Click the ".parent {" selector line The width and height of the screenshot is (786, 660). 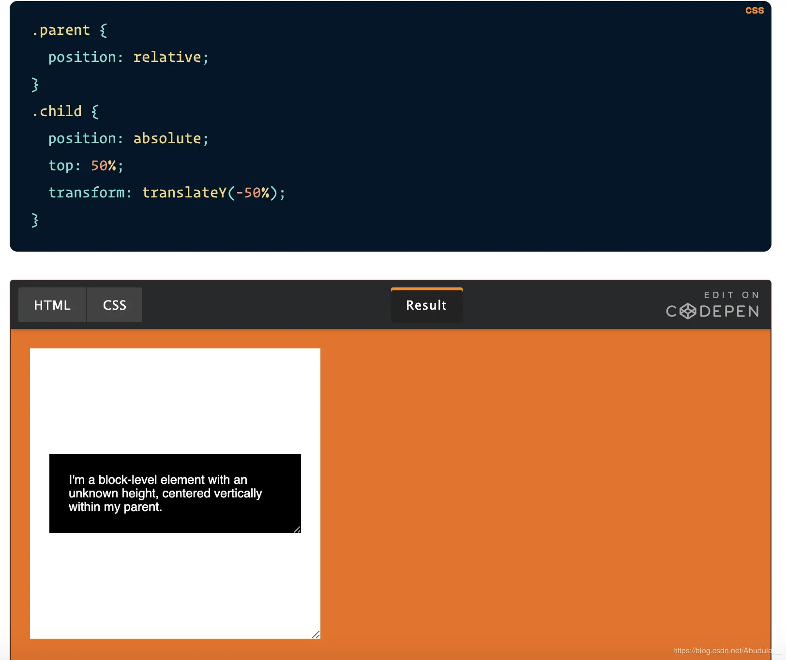70,30
